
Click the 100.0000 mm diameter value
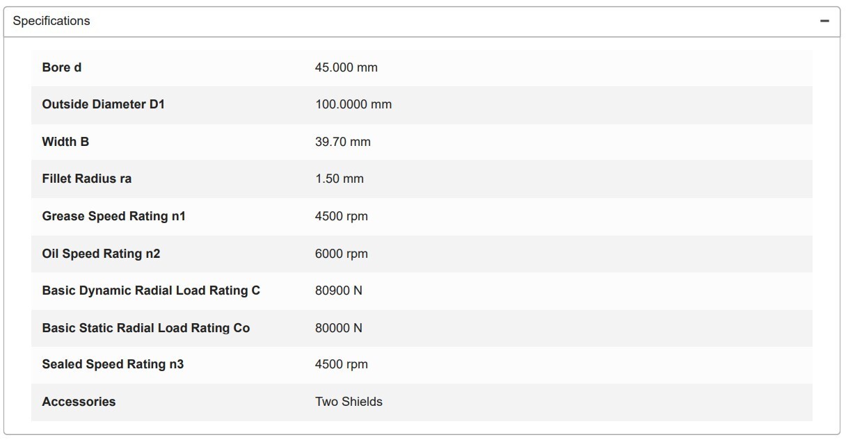[x=353, y=104]
